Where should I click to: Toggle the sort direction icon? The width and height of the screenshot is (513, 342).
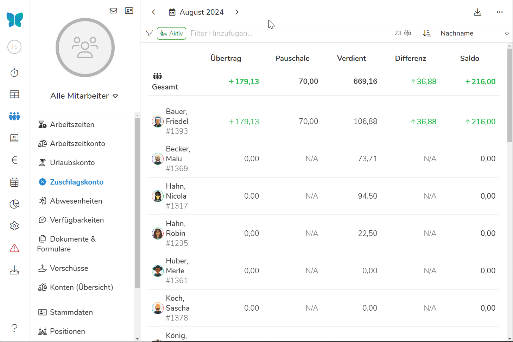click(427, 33)
